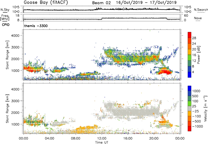Screen dimensions: 208x144
Task: Click the '16:00' time tick label
Action: point(128,139)
